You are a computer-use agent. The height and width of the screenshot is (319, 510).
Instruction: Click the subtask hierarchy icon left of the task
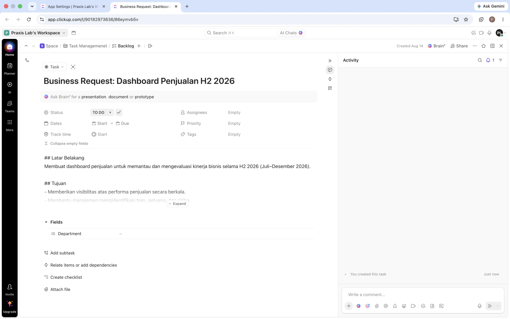[27, 60]
